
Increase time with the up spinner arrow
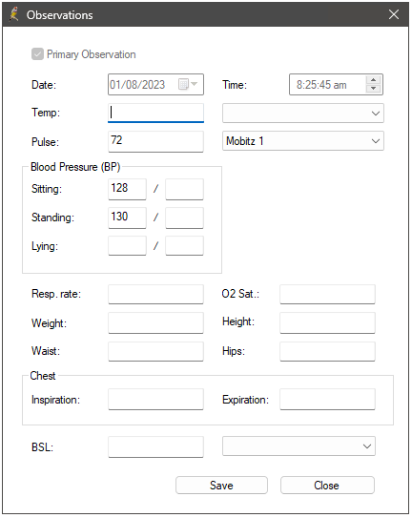point(373,80)
